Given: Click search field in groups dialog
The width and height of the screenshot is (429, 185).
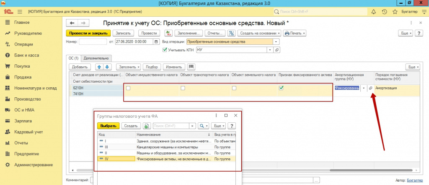Looking at the screenshot, I should point(171,126).
